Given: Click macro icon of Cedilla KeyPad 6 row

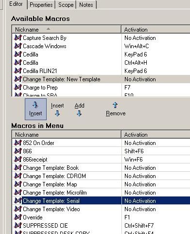Looking at the screenshot, I should [18, 54].
